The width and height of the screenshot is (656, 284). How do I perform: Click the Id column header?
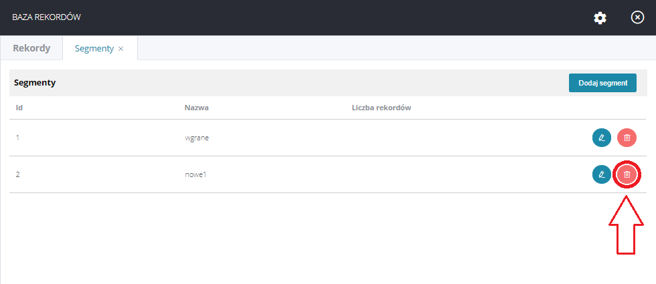click(x=19, y=108)
